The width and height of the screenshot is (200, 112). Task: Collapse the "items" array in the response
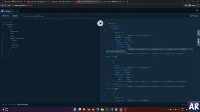(x=105, y=28)
